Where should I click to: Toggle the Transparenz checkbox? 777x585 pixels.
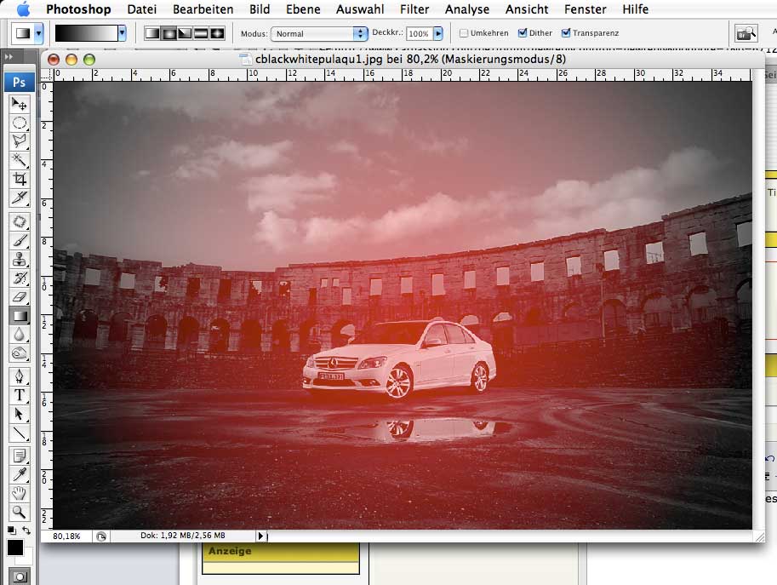click(x=567, y=33)
